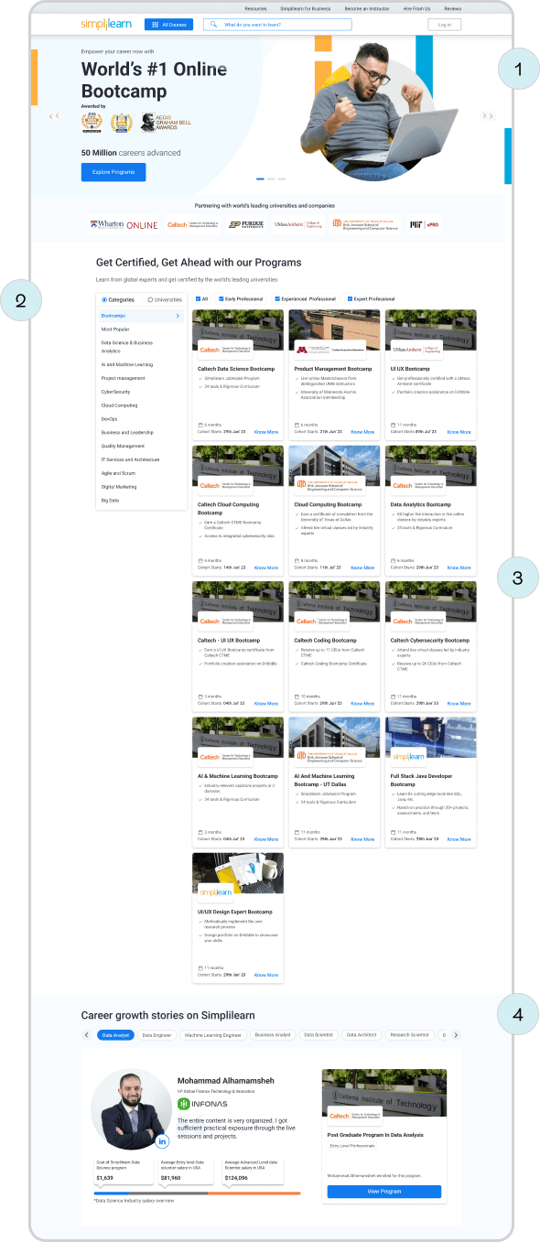Image resolution: width=540 pixels, height=1242 pixels.
Task: Click the Caltech partner logo in partner strip
Action: [191, 224]
